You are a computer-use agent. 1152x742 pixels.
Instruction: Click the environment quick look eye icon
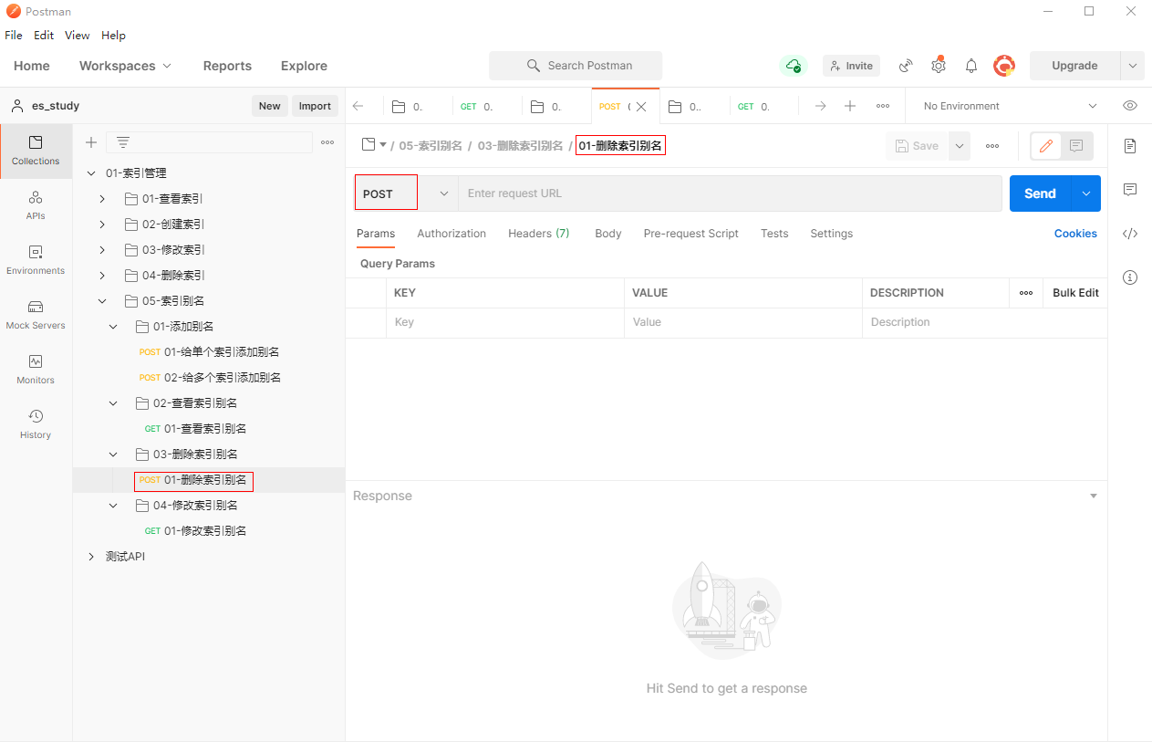(x=1130, y=106)
